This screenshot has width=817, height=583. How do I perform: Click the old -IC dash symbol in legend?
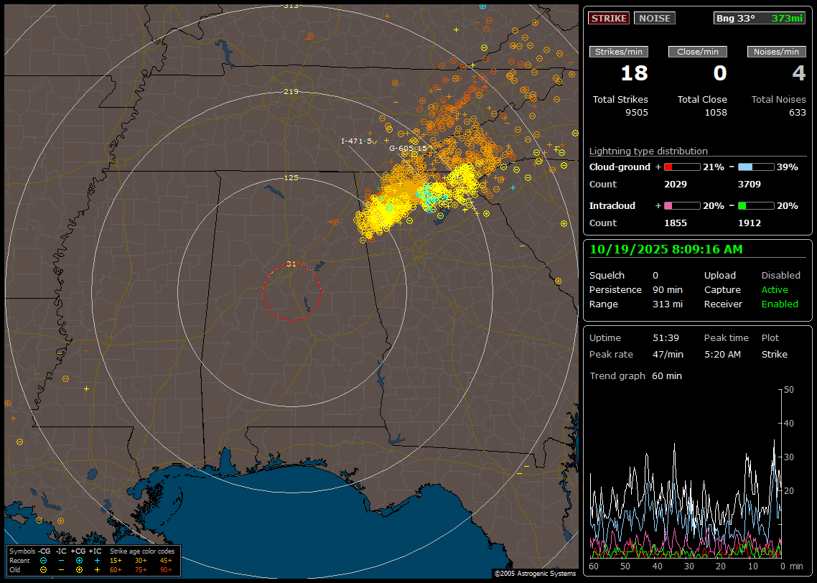tap(61, 569)
